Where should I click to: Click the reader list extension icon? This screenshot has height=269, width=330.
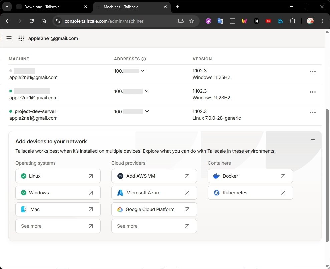pyautogui.click(x=232, y=21)
